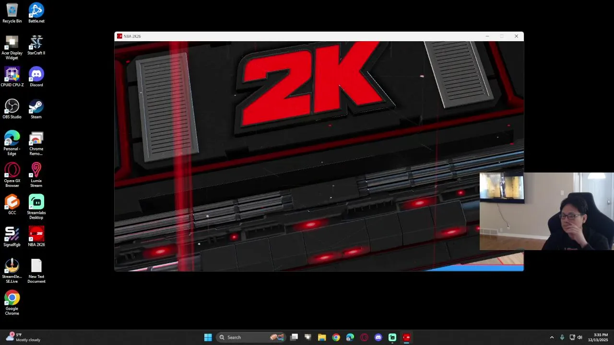The height and width of the screenshot is (345, 614).
Task: Open Chrome from the taskbar
Action: coord(336,337)
